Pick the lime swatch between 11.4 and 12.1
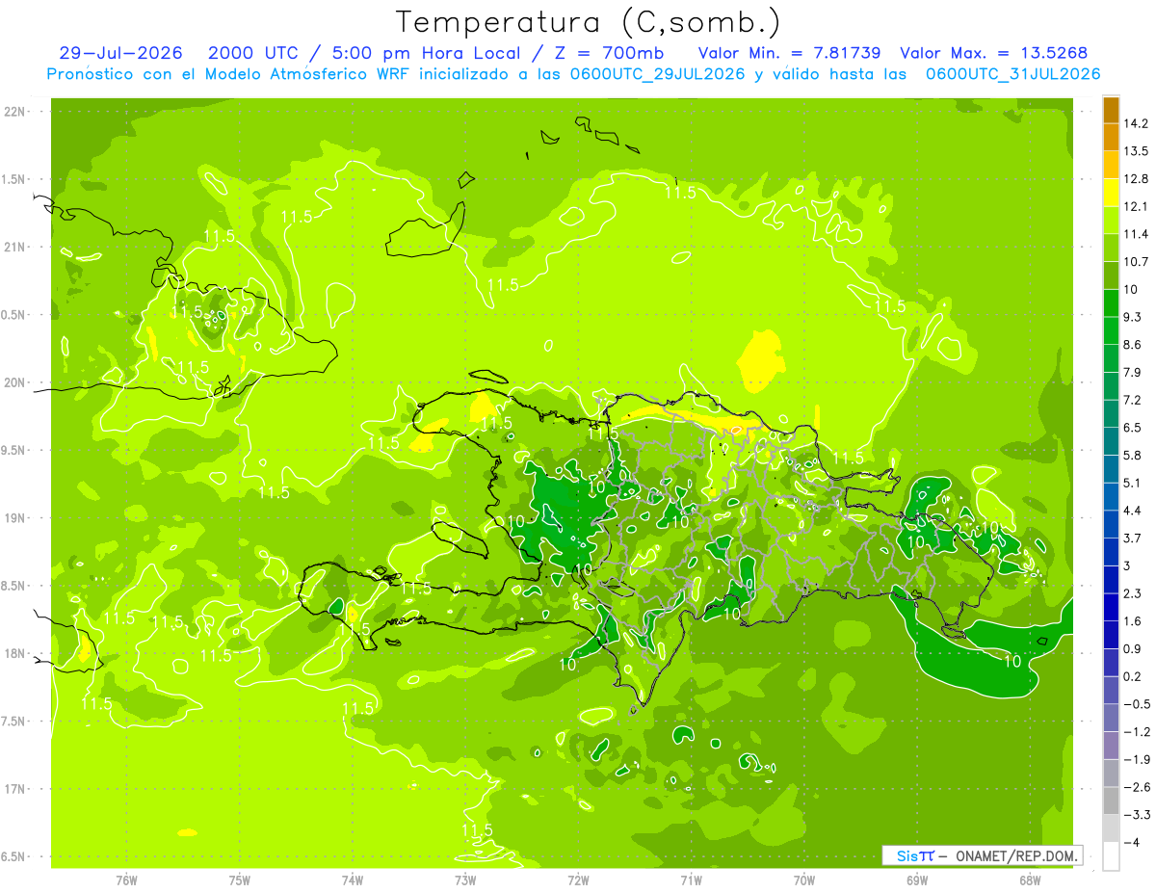Image resolution: width=1156 pixels, height=893 pixels. pos(1111,220)
